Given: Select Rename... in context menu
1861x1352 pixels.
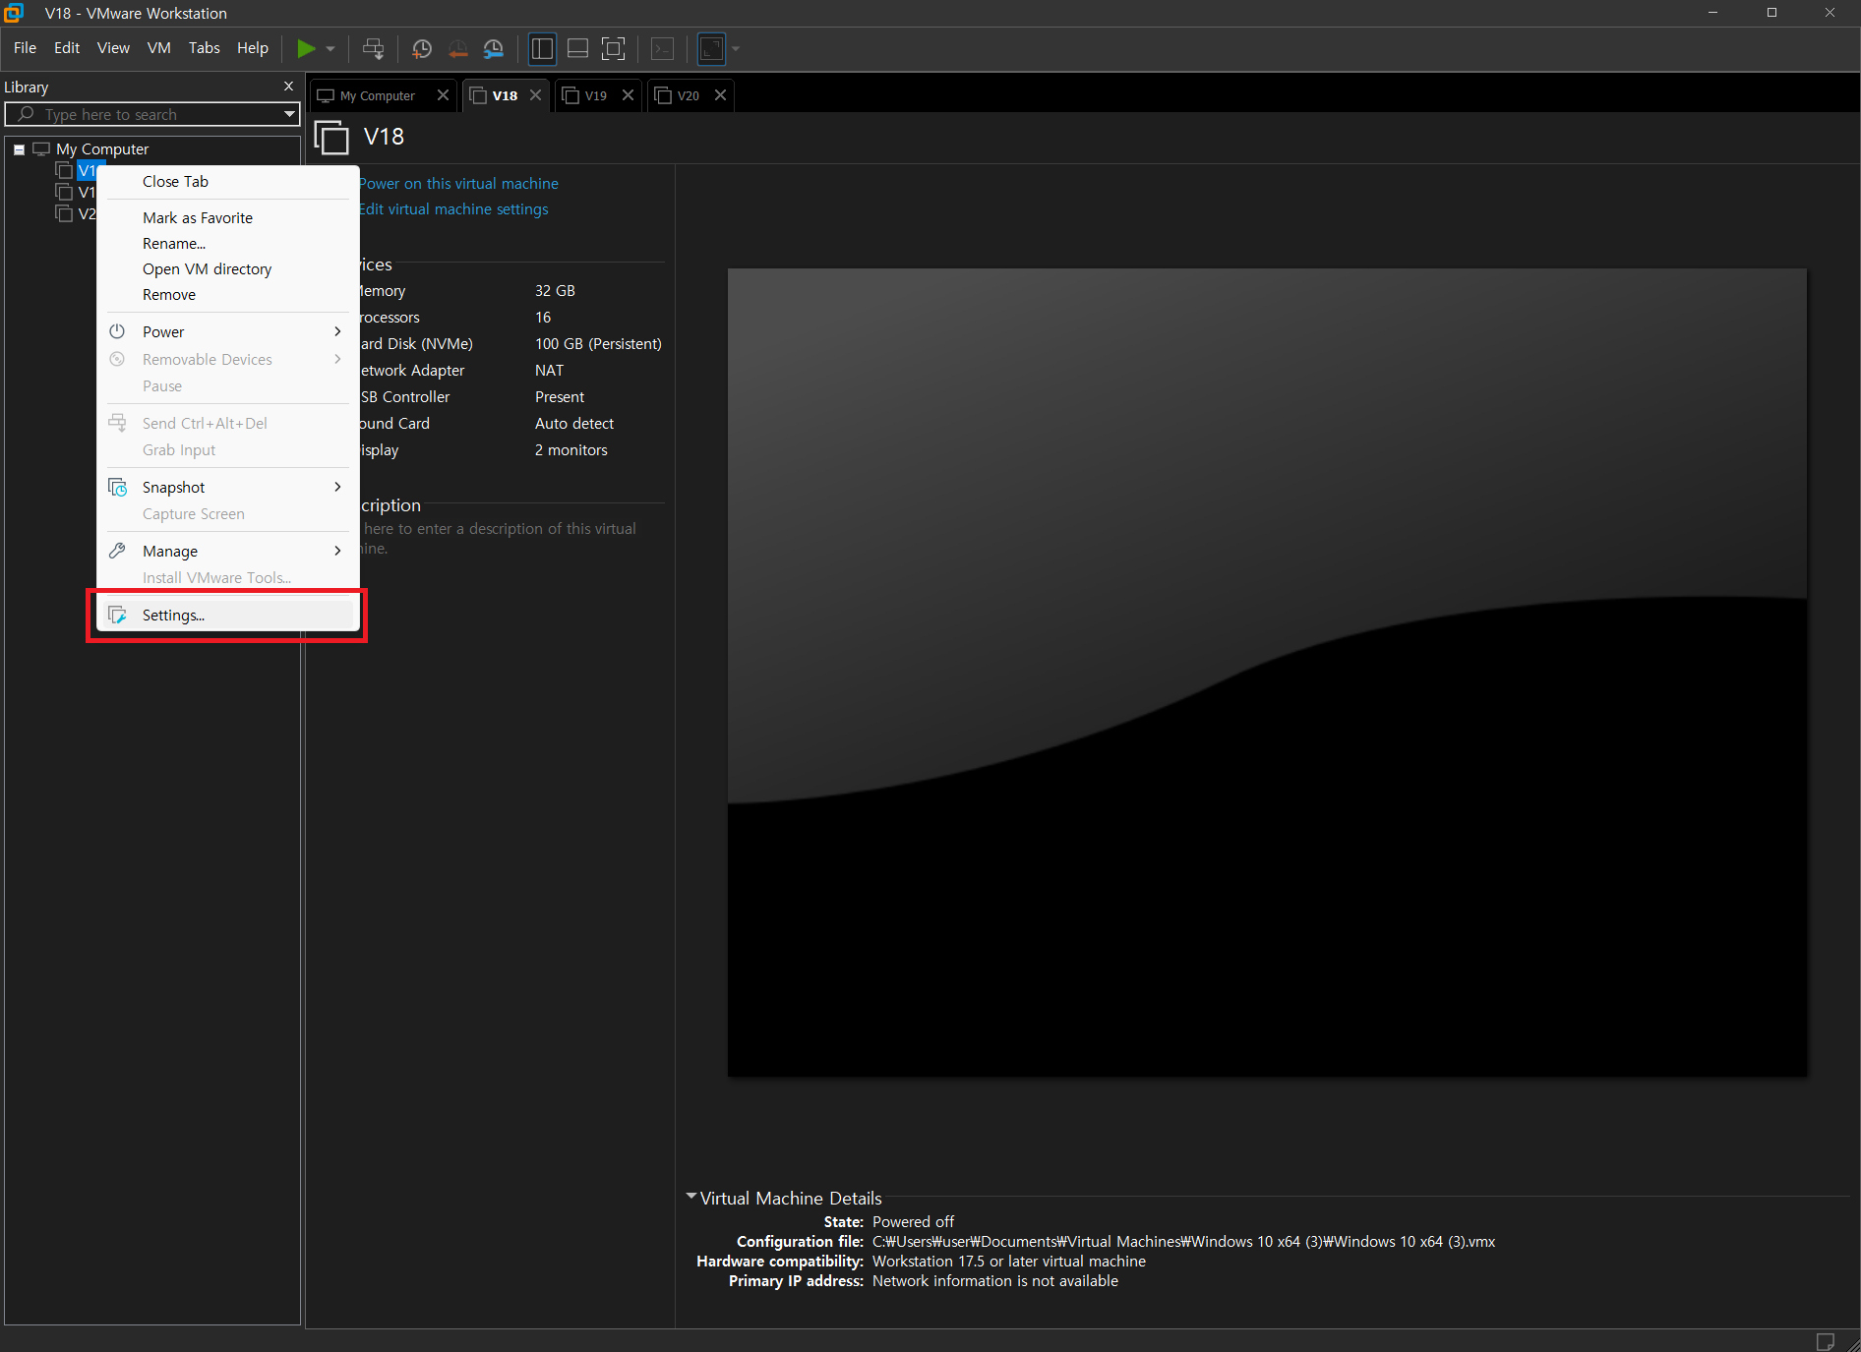Looking at the screenshot, I should [x=227, y=243].
